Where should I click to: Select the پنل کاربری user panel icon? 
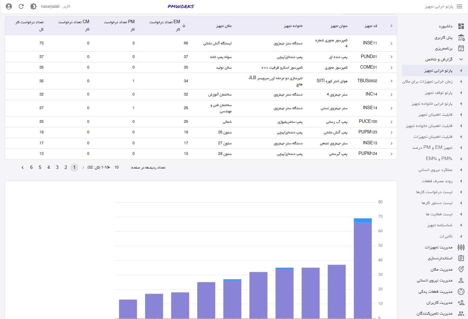(462, 38)
